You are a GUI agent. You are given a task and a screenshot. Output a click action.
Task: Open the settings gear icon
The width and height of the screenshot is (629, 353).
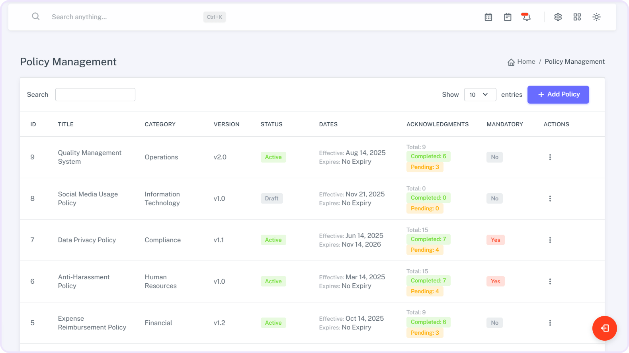pyautogui.click(x=558, y=17)
